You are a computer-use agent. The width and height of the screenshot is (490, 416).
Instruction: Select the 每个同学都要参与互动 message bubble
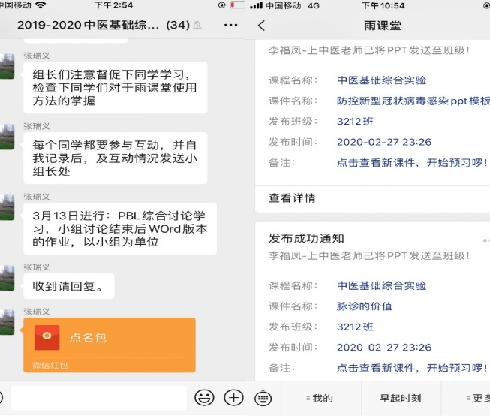pos(115,158)
